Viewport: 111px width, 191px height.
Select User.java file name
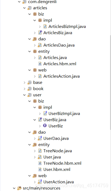point(52,157)
